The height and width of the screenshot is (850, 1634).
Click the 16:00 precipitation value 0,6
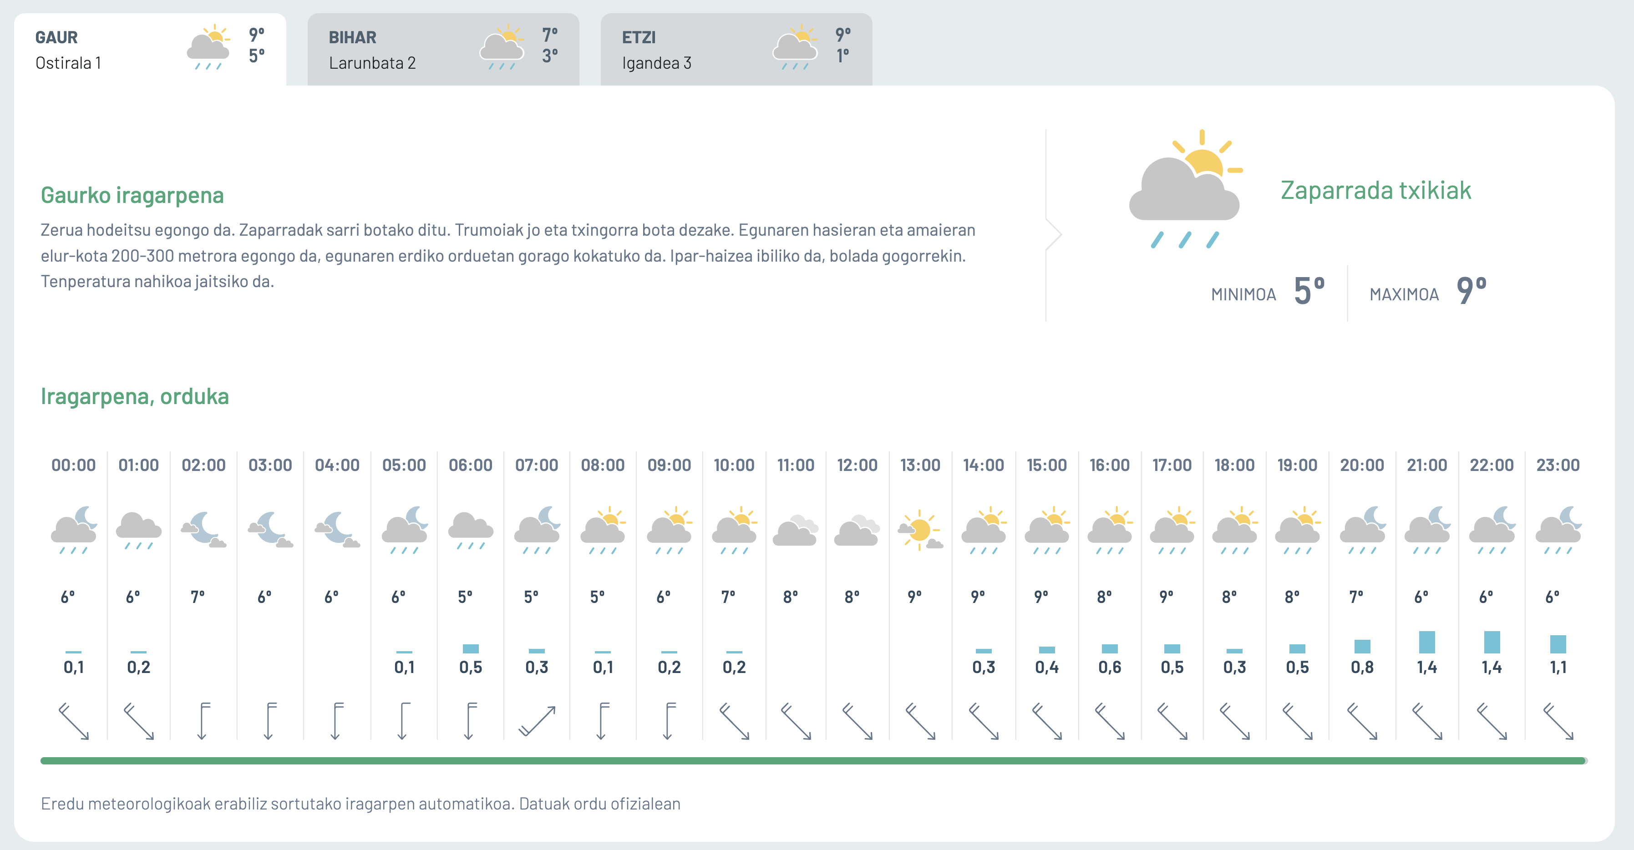tap(1110, 668)
